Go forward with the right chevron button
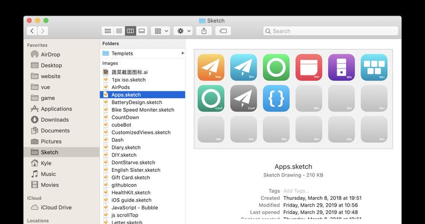The width and height of the screenshot is (425, 224). tap(43, 31)
